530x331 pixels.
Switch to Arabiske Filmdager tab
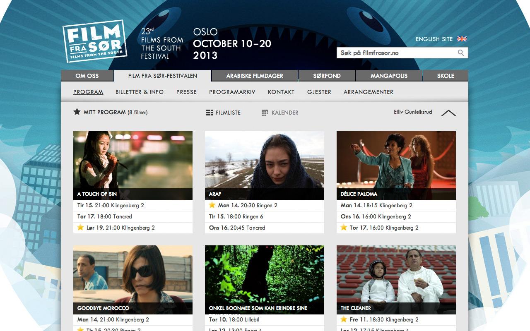[255, 76]
